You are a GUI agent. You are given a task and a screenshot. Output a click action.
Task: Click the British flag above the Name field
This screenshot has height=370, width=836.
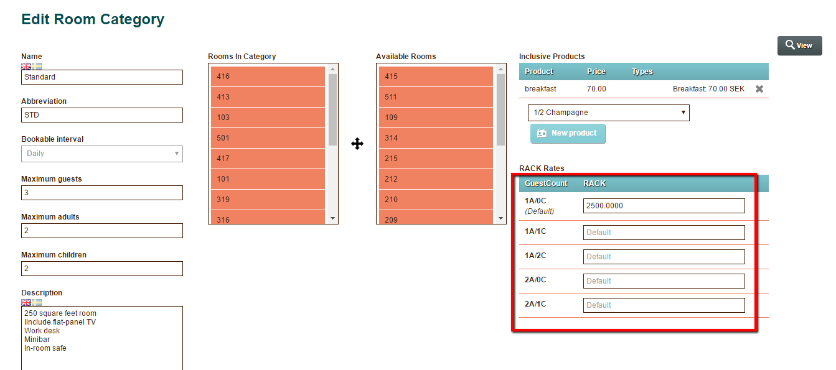click(x=26, y=66)
